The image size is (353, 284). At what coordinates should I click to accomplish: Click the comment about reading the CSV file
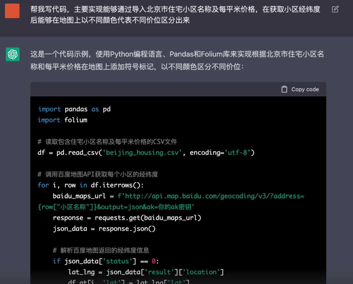(108, 142)
